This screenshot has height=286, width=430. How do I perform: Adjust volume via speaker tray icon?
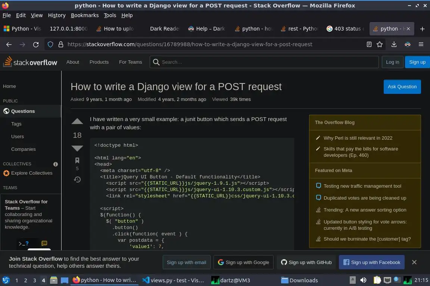[363, 280]
